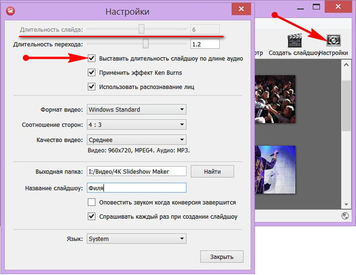Select crowd photo thumbnail in main window
The image size is (356, 275).
pyautogui.click(x=275, y=99)
